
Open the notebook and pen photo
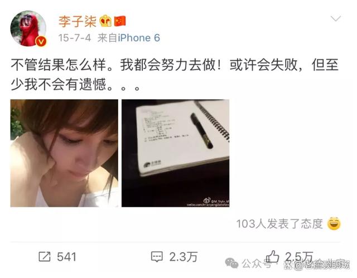(x=175, y=153)
